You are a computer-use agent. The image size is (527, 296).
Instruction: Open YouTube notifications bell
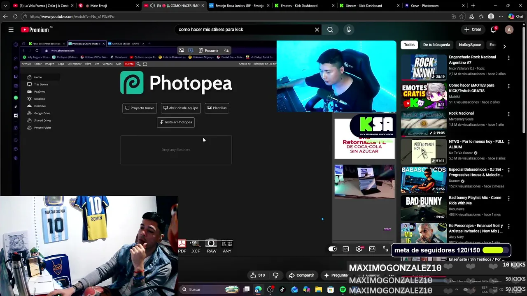[494, 30]
